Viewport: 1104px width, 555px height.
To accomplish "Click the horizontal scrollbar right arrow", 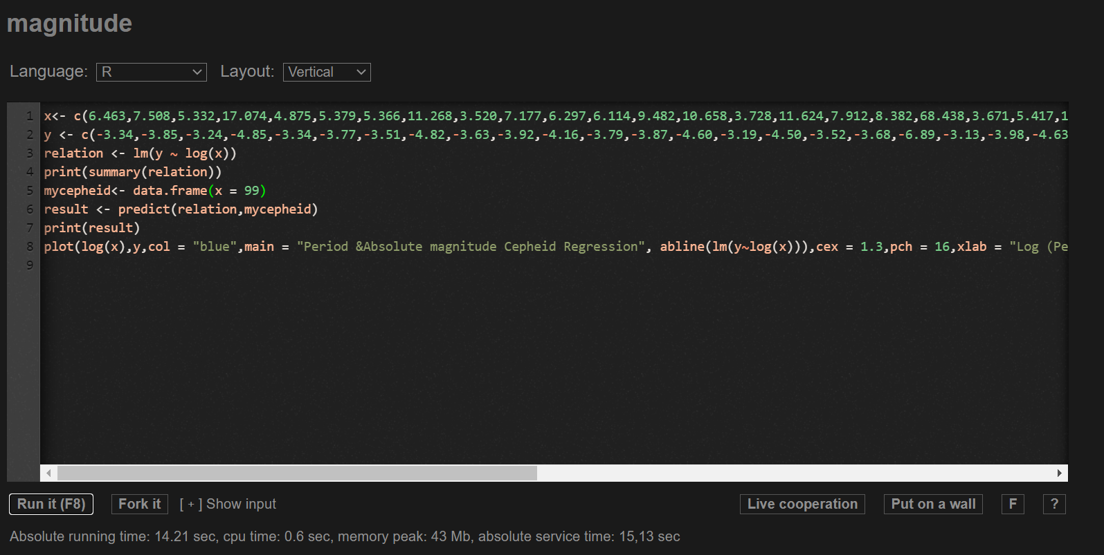I will [1060, 473].
